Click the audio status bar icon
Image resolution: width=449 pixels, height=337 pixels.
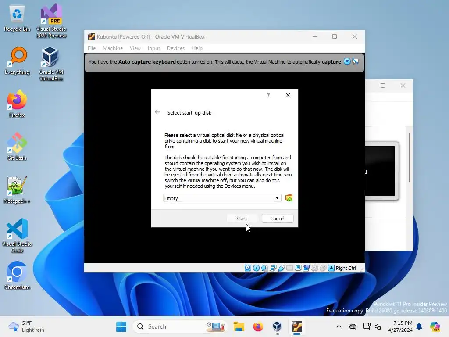264,268
